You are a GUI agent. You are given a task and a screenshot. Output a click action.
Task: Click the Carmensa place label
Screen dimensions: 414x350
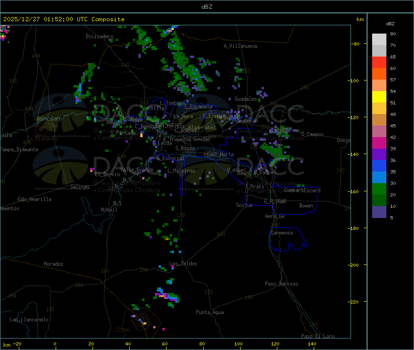(282, 233)
